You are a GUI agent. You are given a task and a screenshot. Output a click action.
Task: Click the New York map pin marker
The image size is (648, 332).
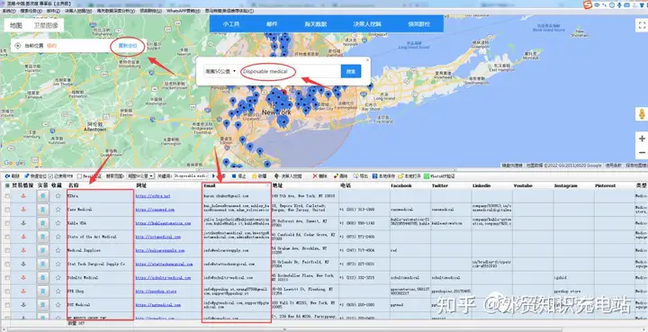point(283,93)
